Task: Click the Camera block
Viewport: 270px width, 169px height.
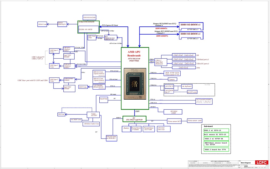Action: point(172,79)
